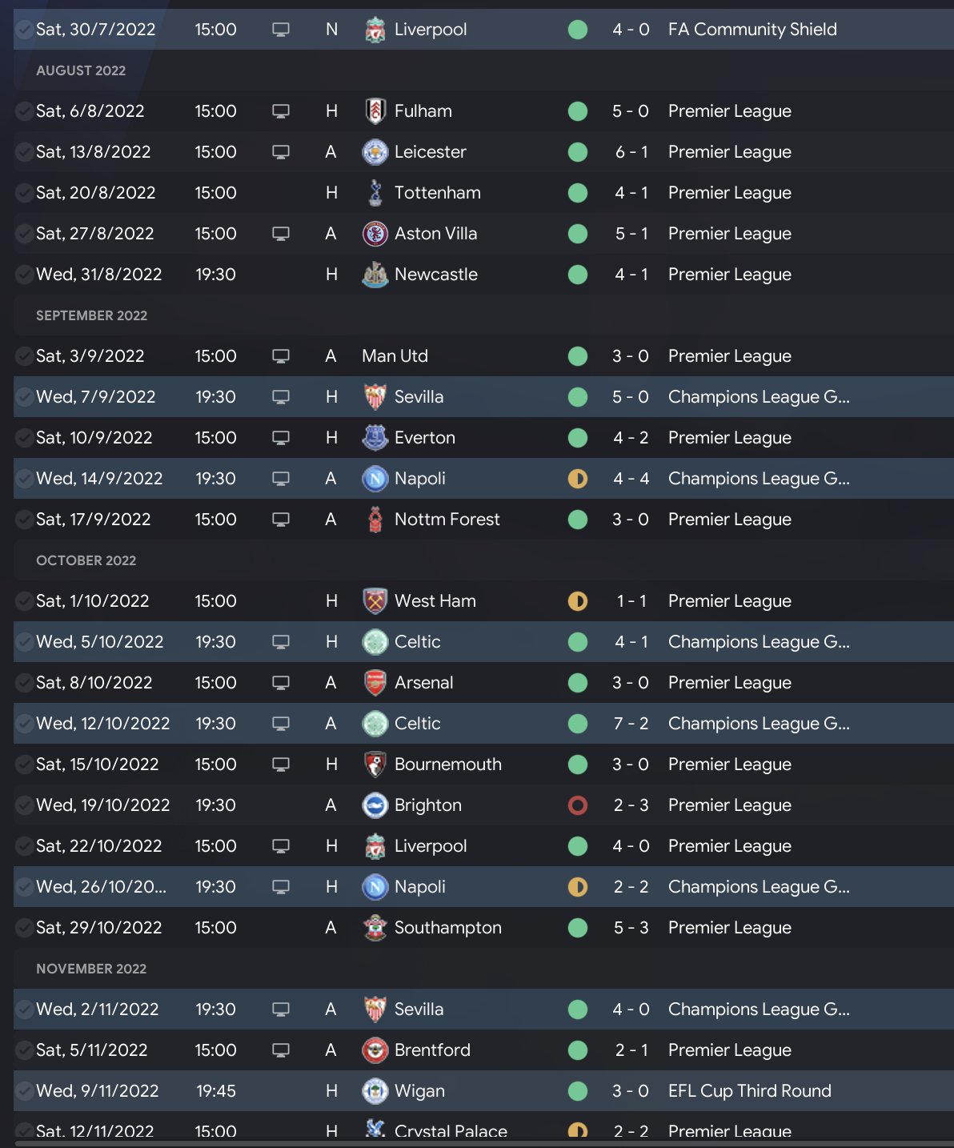Click the yellow draw indicator for West Ham

tap(578, 601)
